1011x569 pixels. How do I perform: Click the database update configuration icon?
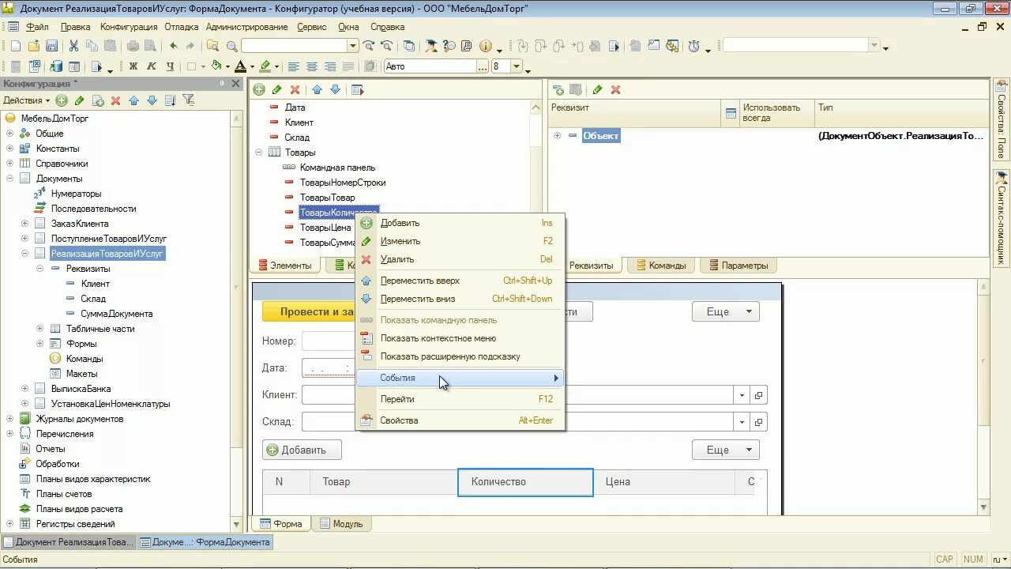point(55,66)
